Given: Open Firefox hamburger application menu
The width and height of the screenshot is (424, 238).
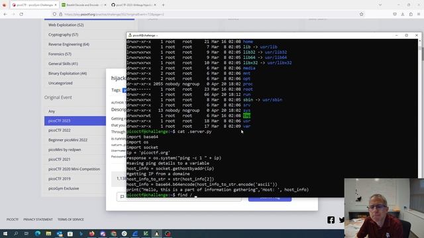Looking at the screenshot, I should (x=419, y=14).
